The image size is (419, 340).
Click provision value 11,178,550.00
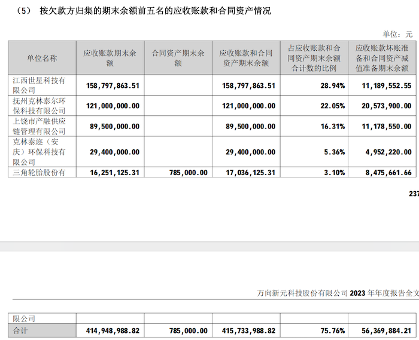tap(387, 127)
